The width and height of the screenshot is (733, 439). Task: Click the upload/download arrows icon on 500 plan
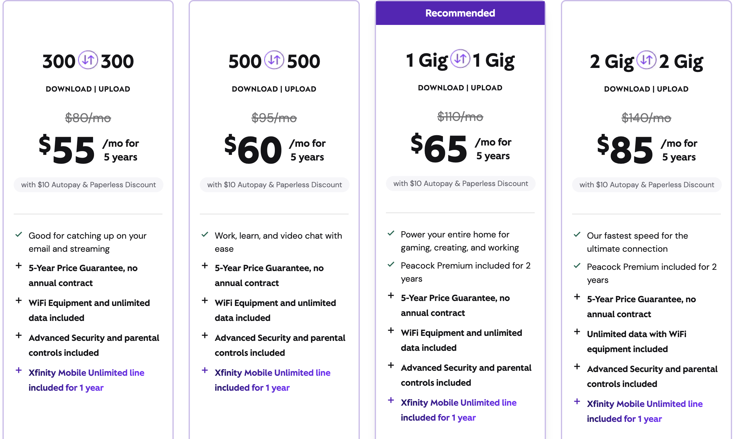click(274, 60)
